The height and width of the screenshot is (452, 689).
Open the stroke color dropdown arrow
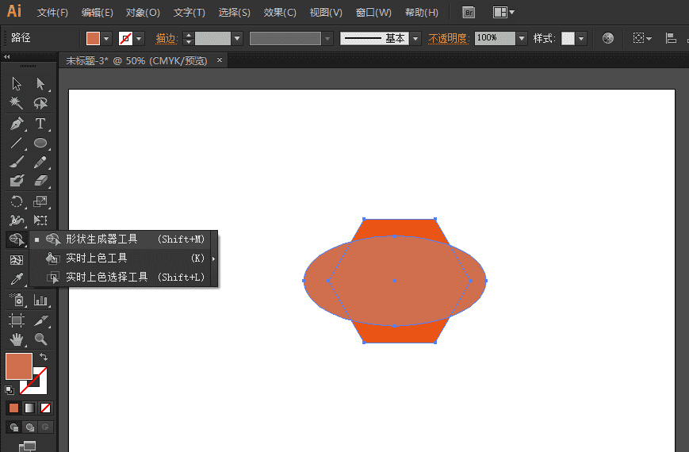point(139,39)
